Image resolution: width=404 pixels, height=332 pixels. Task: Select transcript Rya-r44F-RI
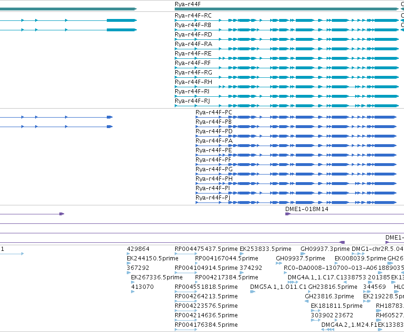(x=192, y=92)
